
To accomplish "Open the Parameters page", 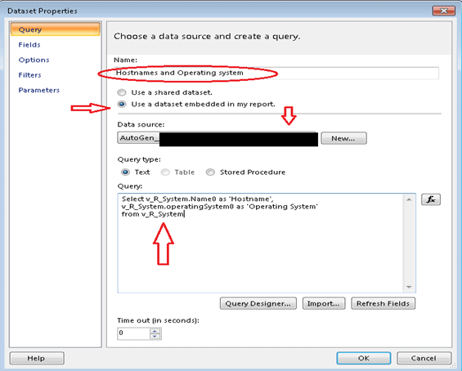I will [39, 90].
